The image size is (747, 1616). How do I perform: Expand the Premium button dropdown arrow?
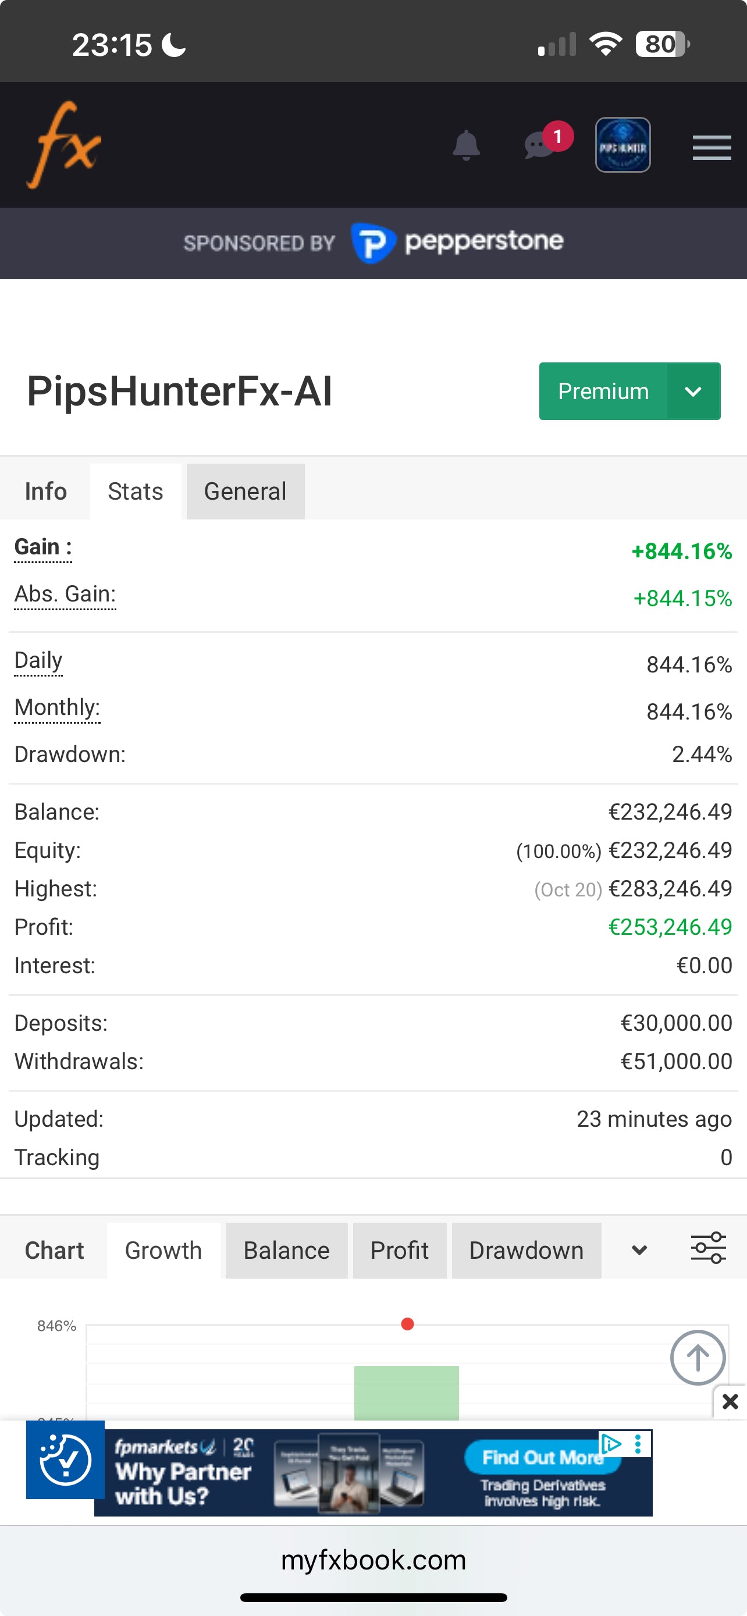click(693, 391)
